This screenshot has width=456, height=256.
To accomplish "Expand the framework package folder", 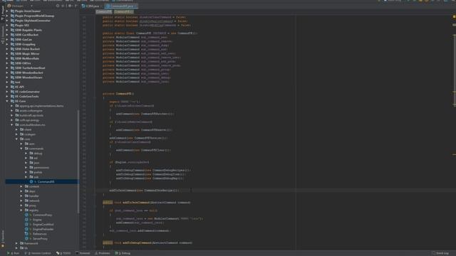I will point(16,243).
